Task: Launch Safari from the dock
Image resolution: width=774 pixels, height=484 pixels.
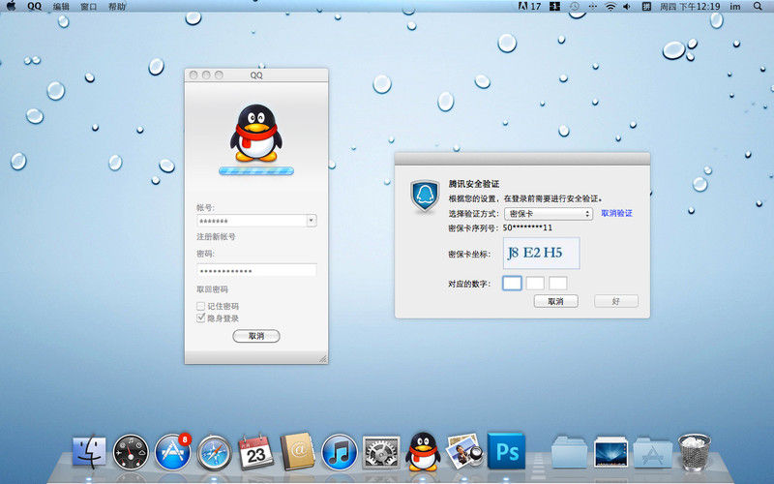Action: 214,452
